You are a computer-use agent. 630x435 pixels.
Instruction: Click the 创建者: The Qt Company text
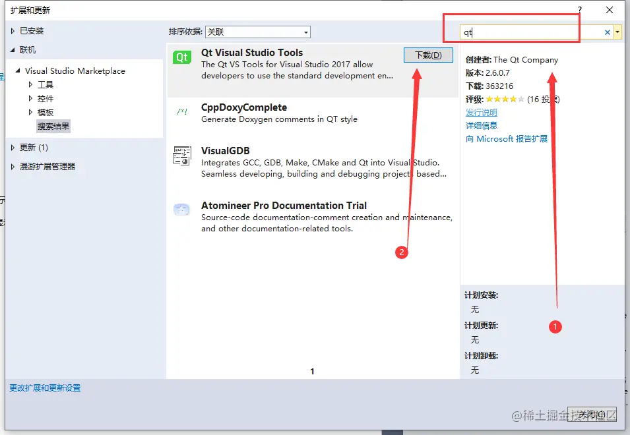[512, 60]
